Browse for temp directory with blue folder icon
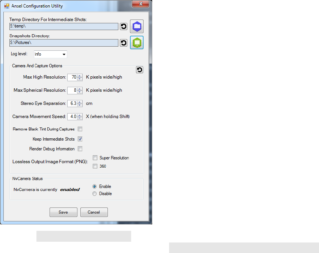 137,26
